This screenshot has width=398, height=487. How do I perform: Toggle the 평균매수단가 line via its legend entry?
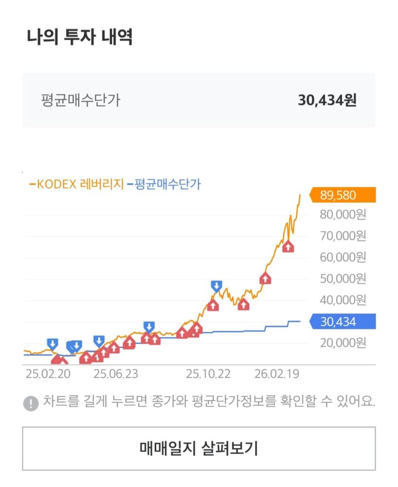[x=166, y=185]
